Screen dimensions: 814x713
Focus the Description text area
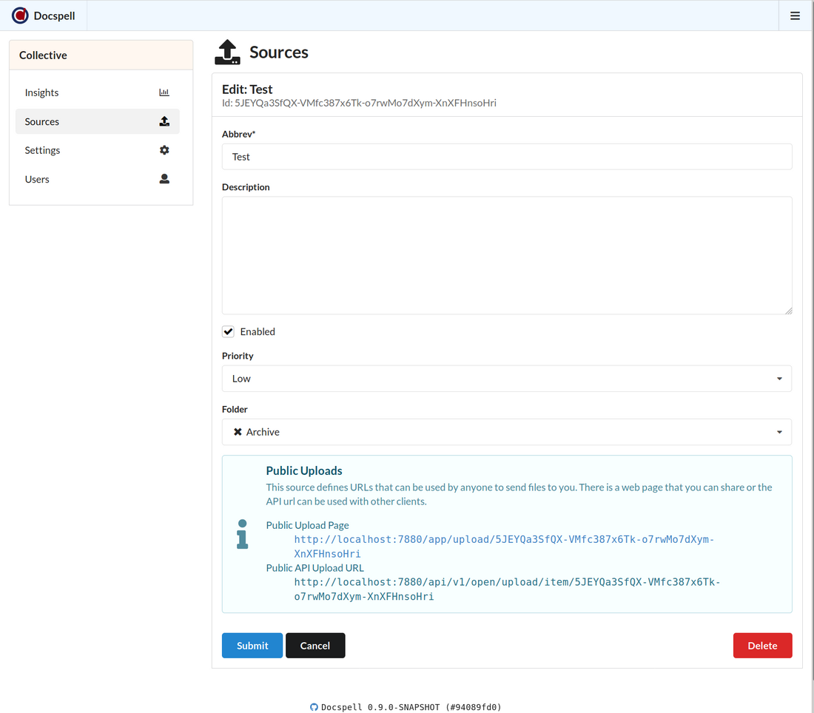(x=506, y=255)
